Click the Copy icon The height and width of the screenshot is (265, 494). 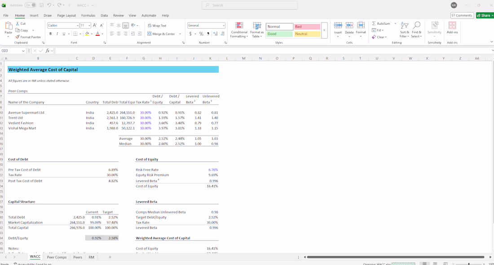[18, 30]
